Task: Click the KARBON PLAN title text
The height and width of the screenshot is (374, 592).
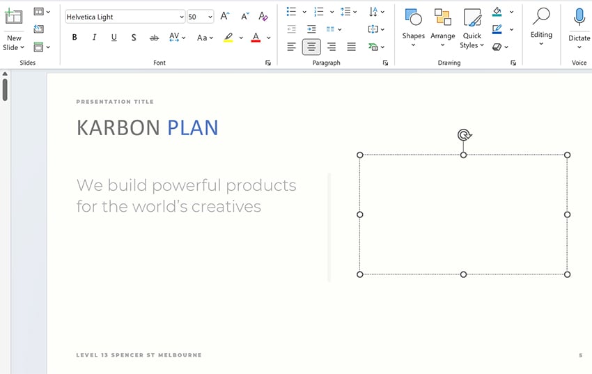Action: tap(147, 128)
